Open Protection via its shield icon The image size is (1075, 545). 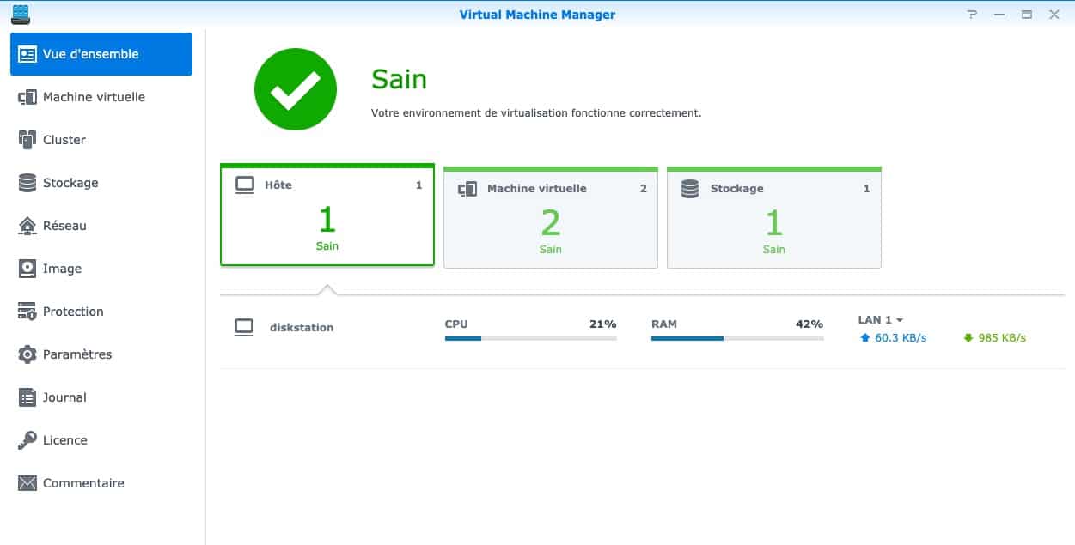click(x=27, y=312)
